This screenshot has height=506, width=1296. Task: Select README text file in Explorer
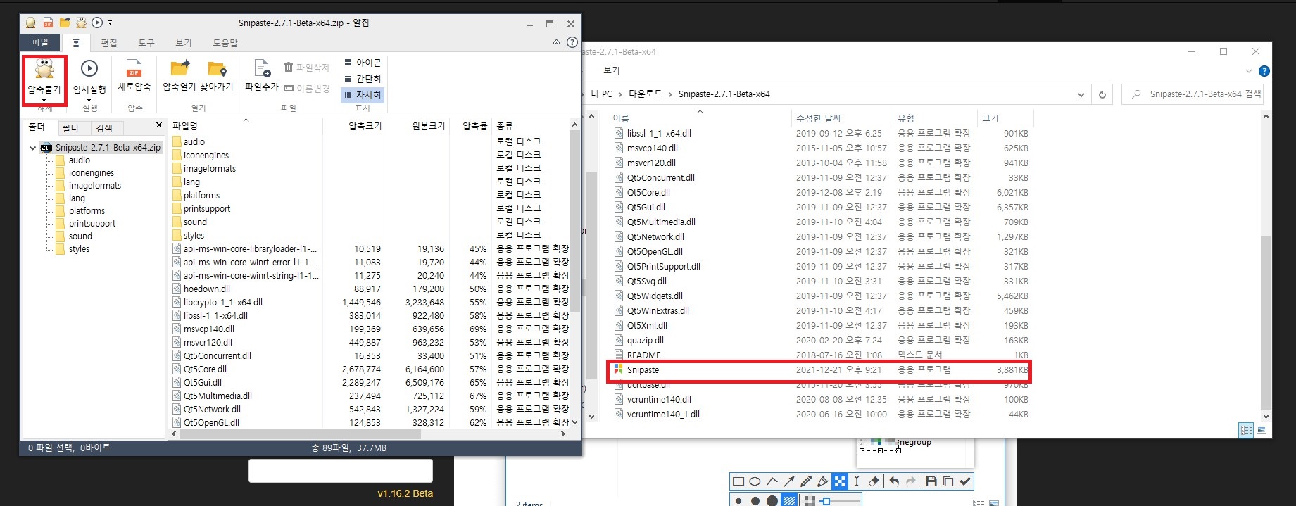[819, 355]
